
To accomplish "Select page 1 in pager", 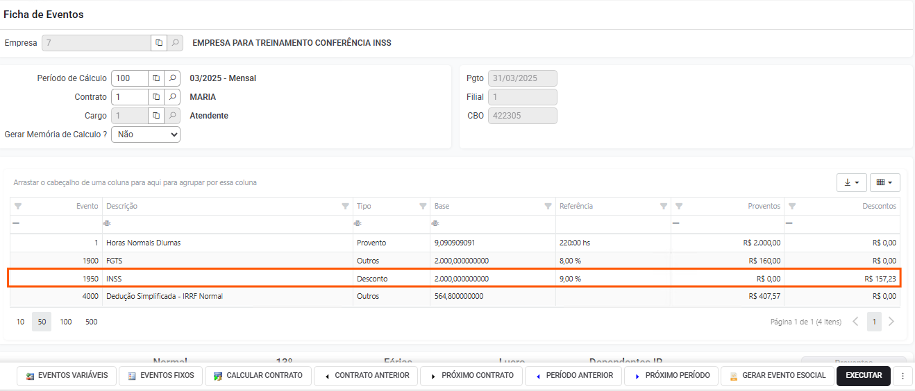I will (x=873, y=322).
